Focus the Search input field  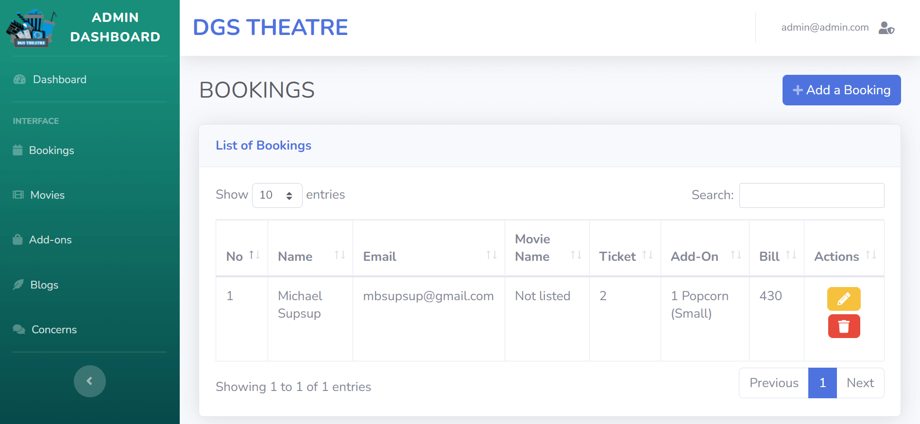811,195
